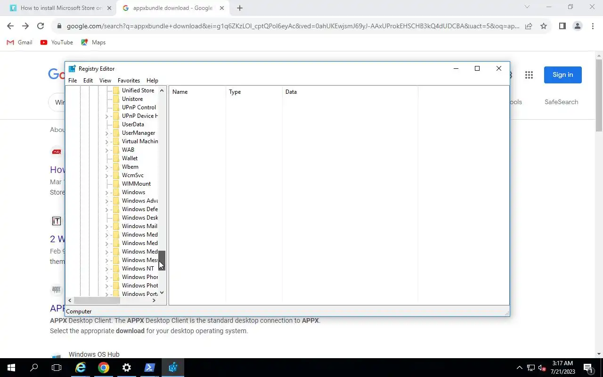Click the WAB key folder icon

(x=116, y=150)
